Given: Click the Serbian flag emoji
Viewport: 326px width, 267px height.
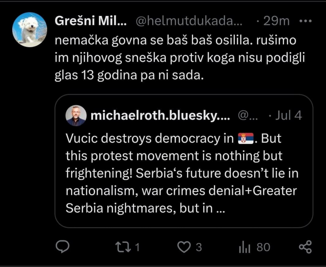Looking at the screenshot, I should [x=246, y=139].
